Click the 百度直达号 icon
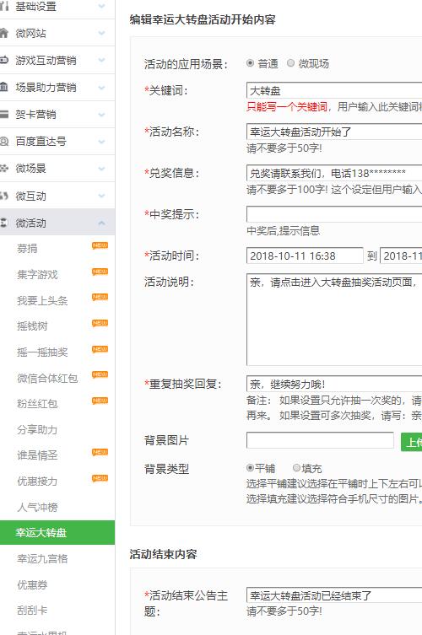Screen dimensions: 422x635 pos(4,142)
